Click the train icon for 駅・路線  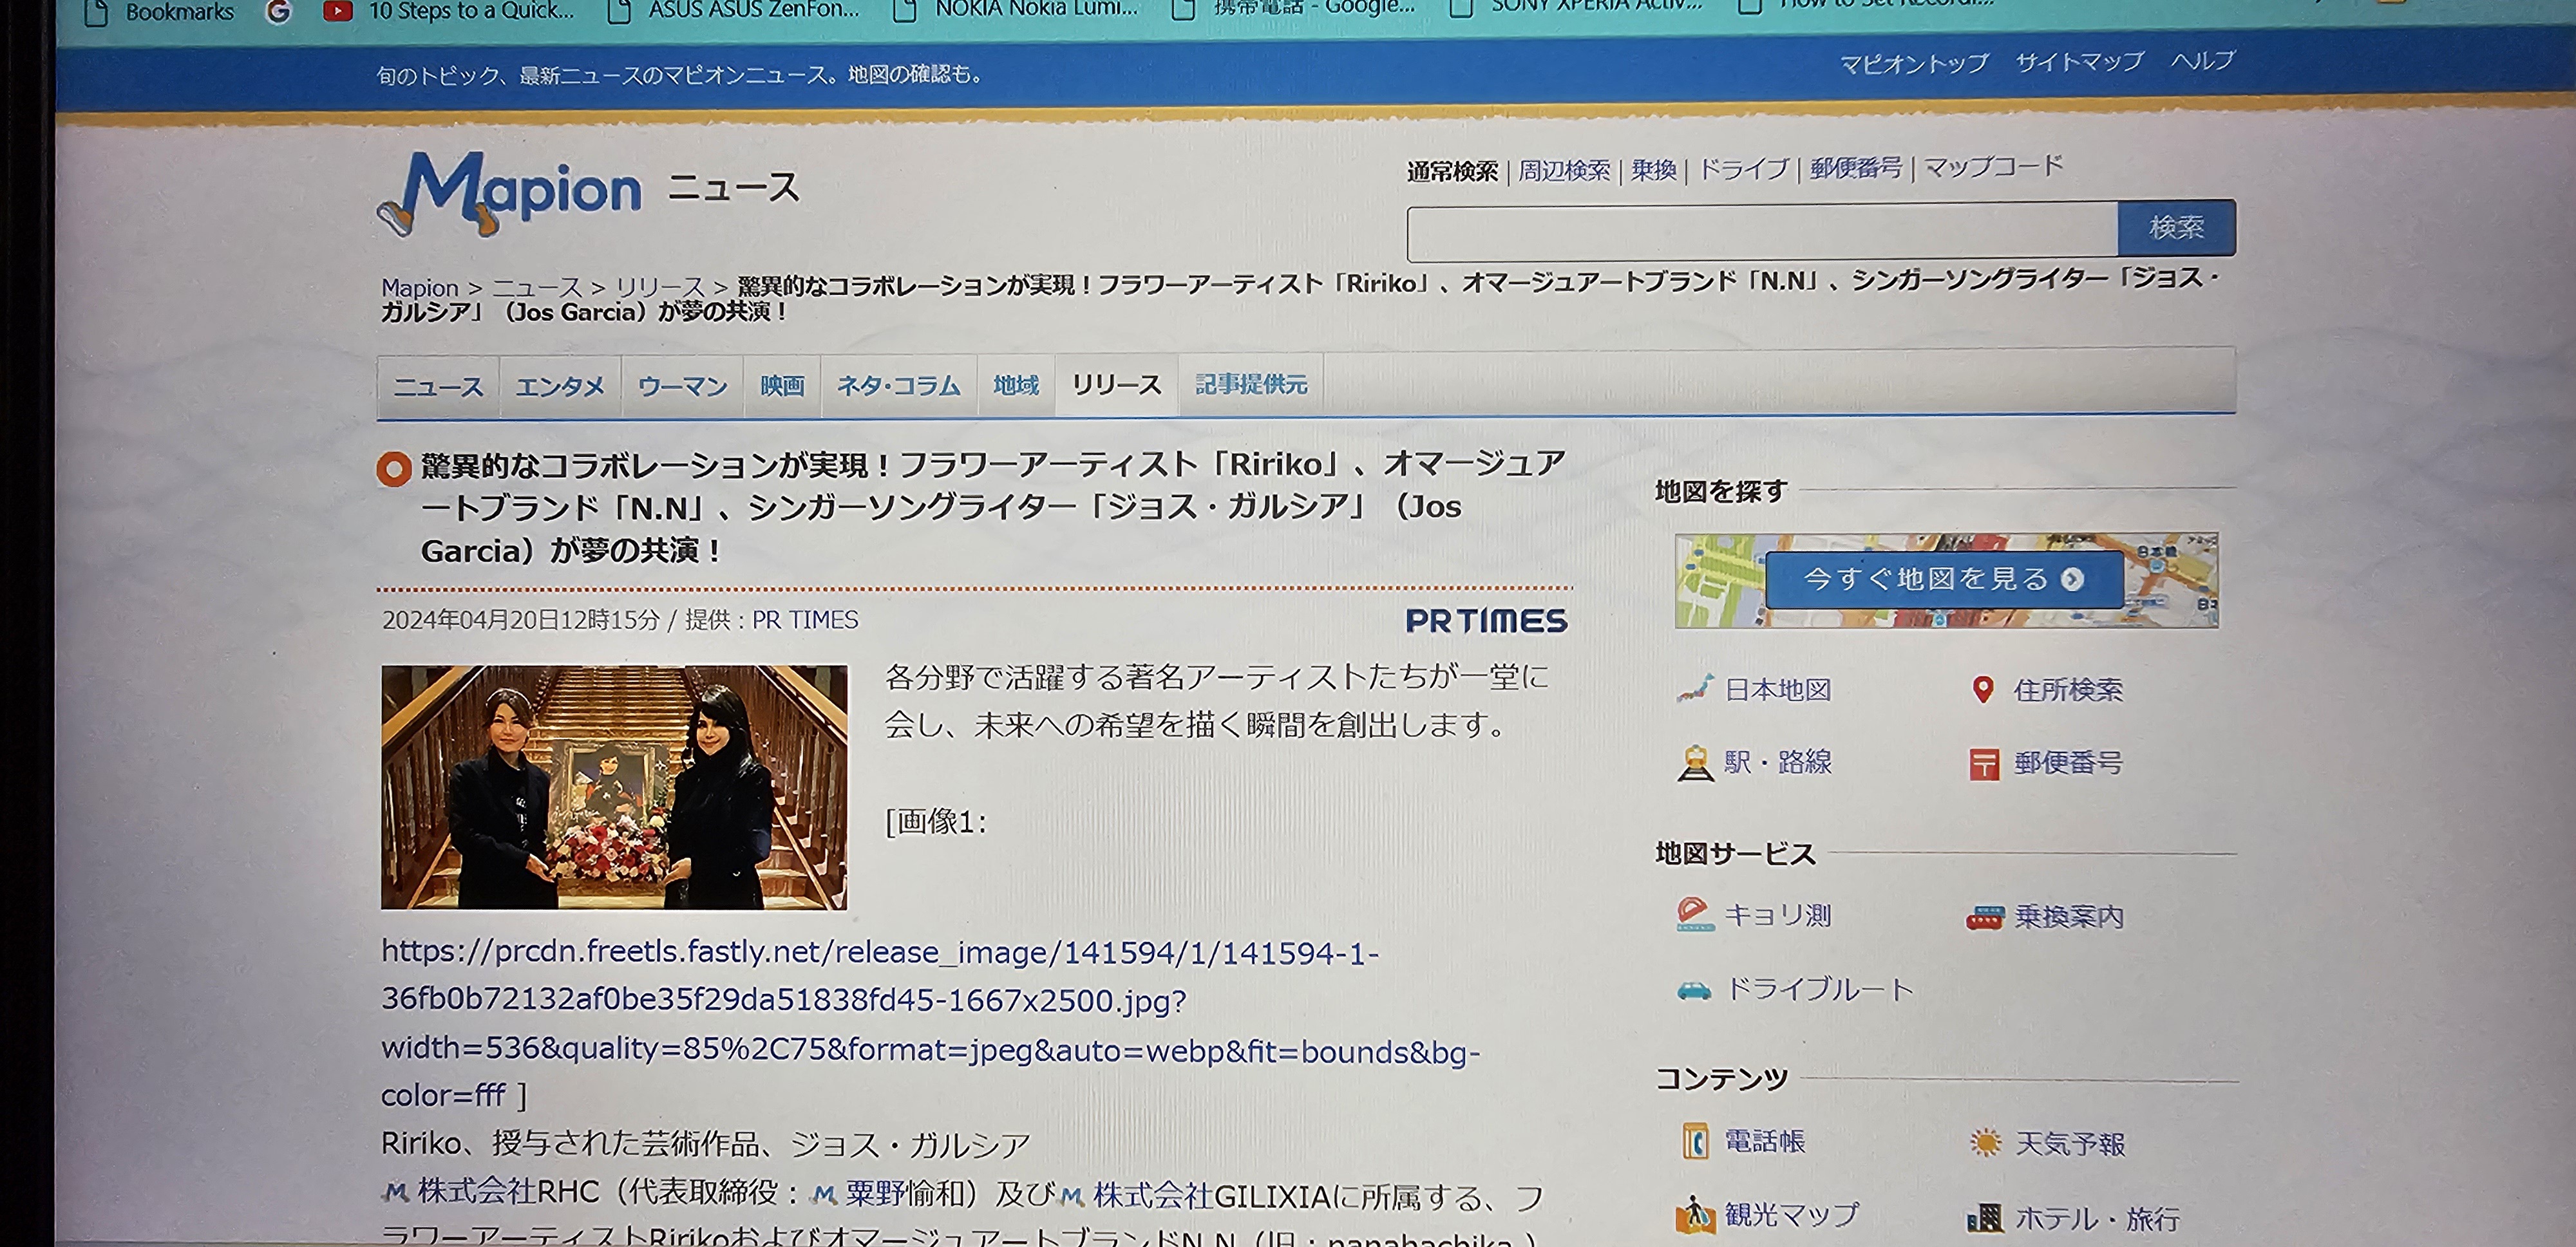click(1695, 763)
